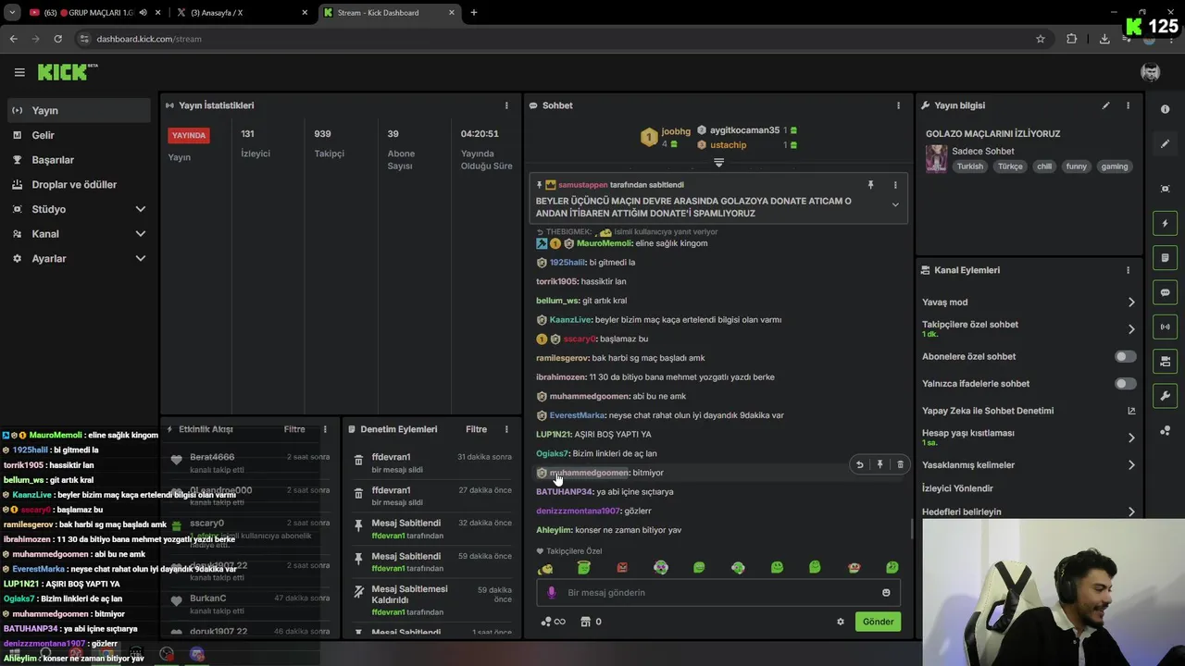The width and height of the screenshot is (1185, 666).
Task: Open Etkinlik Akışı three-dot menu
Action: click(x=325, y=429)
